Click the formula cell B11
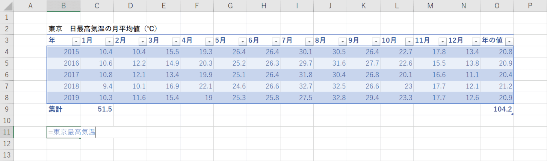Screen dimensions: 547x161 tap(63, 132)
